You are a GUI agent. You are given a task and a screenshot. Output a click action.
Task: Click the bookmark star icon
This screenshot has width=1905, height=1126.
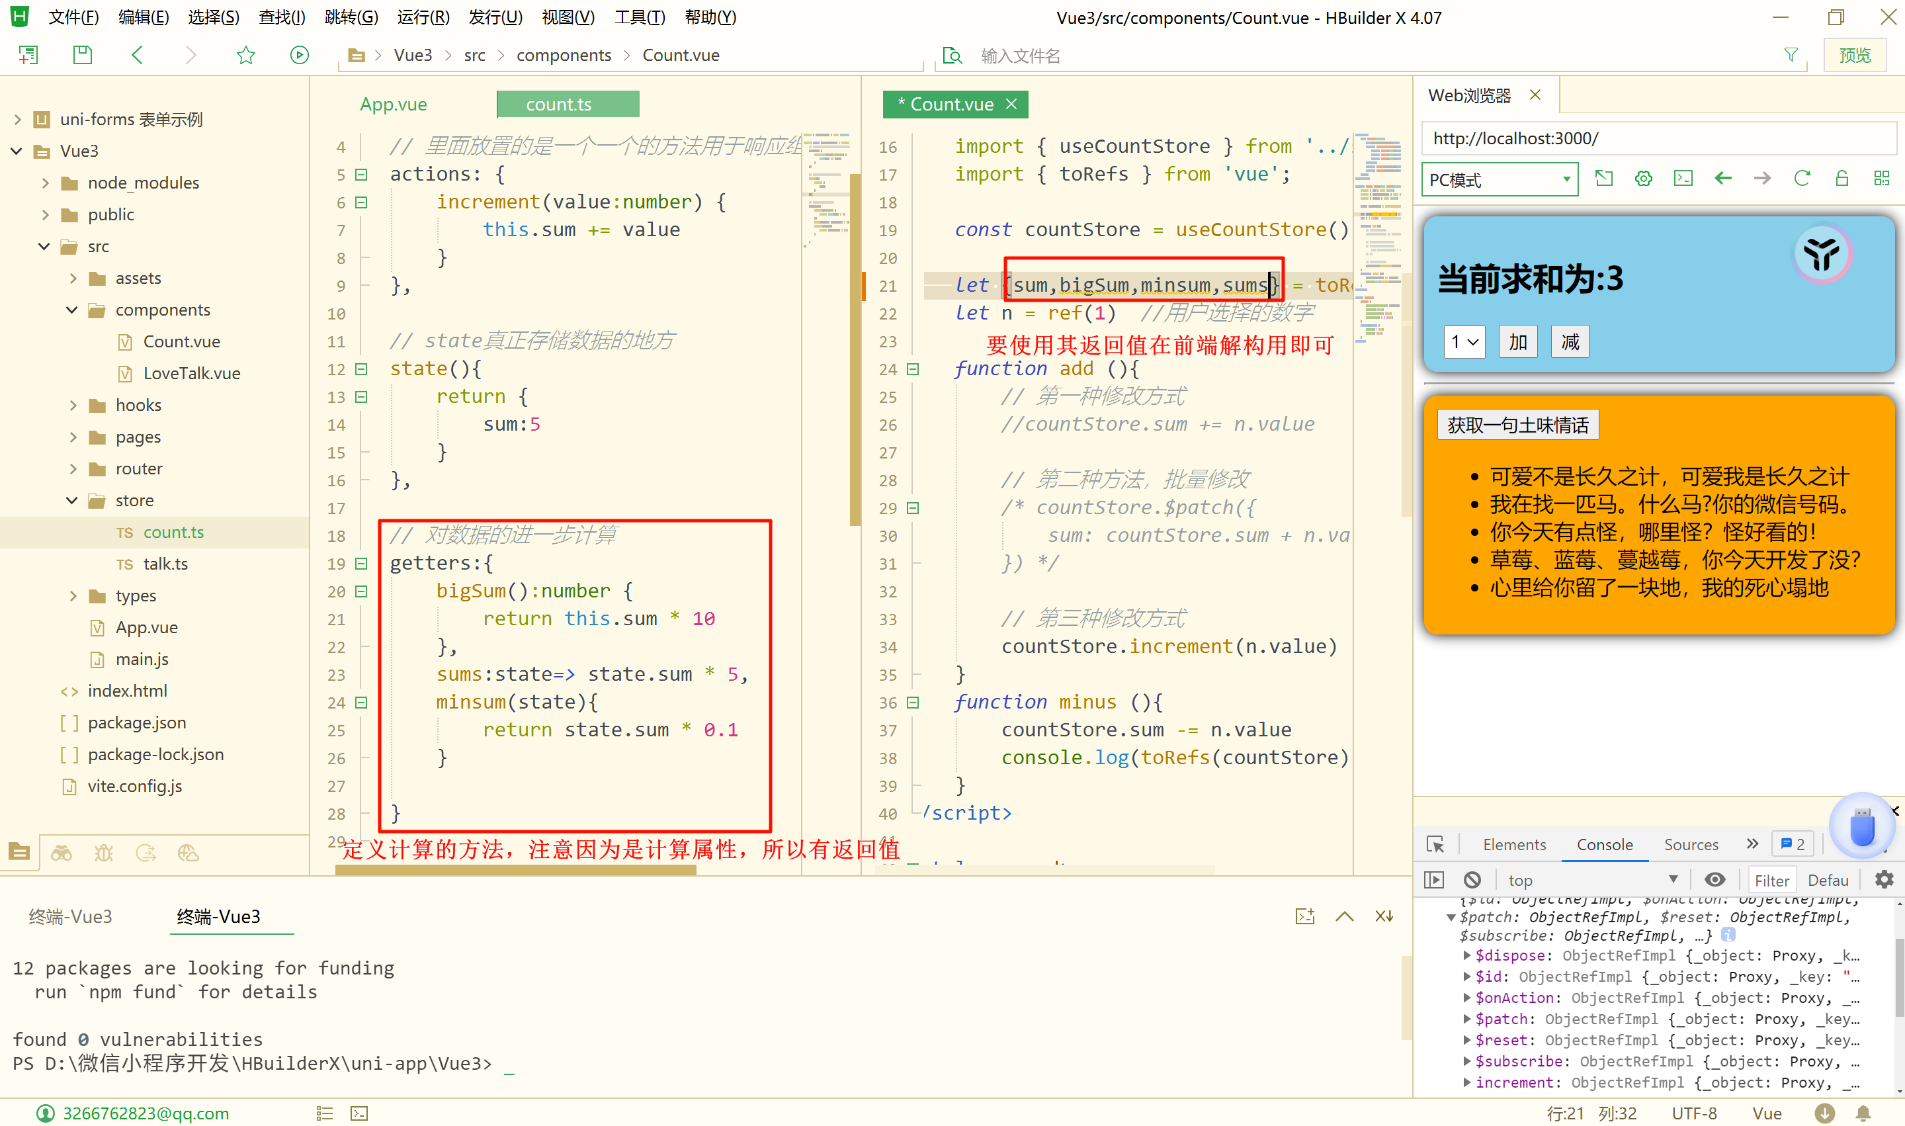(245, 55)
